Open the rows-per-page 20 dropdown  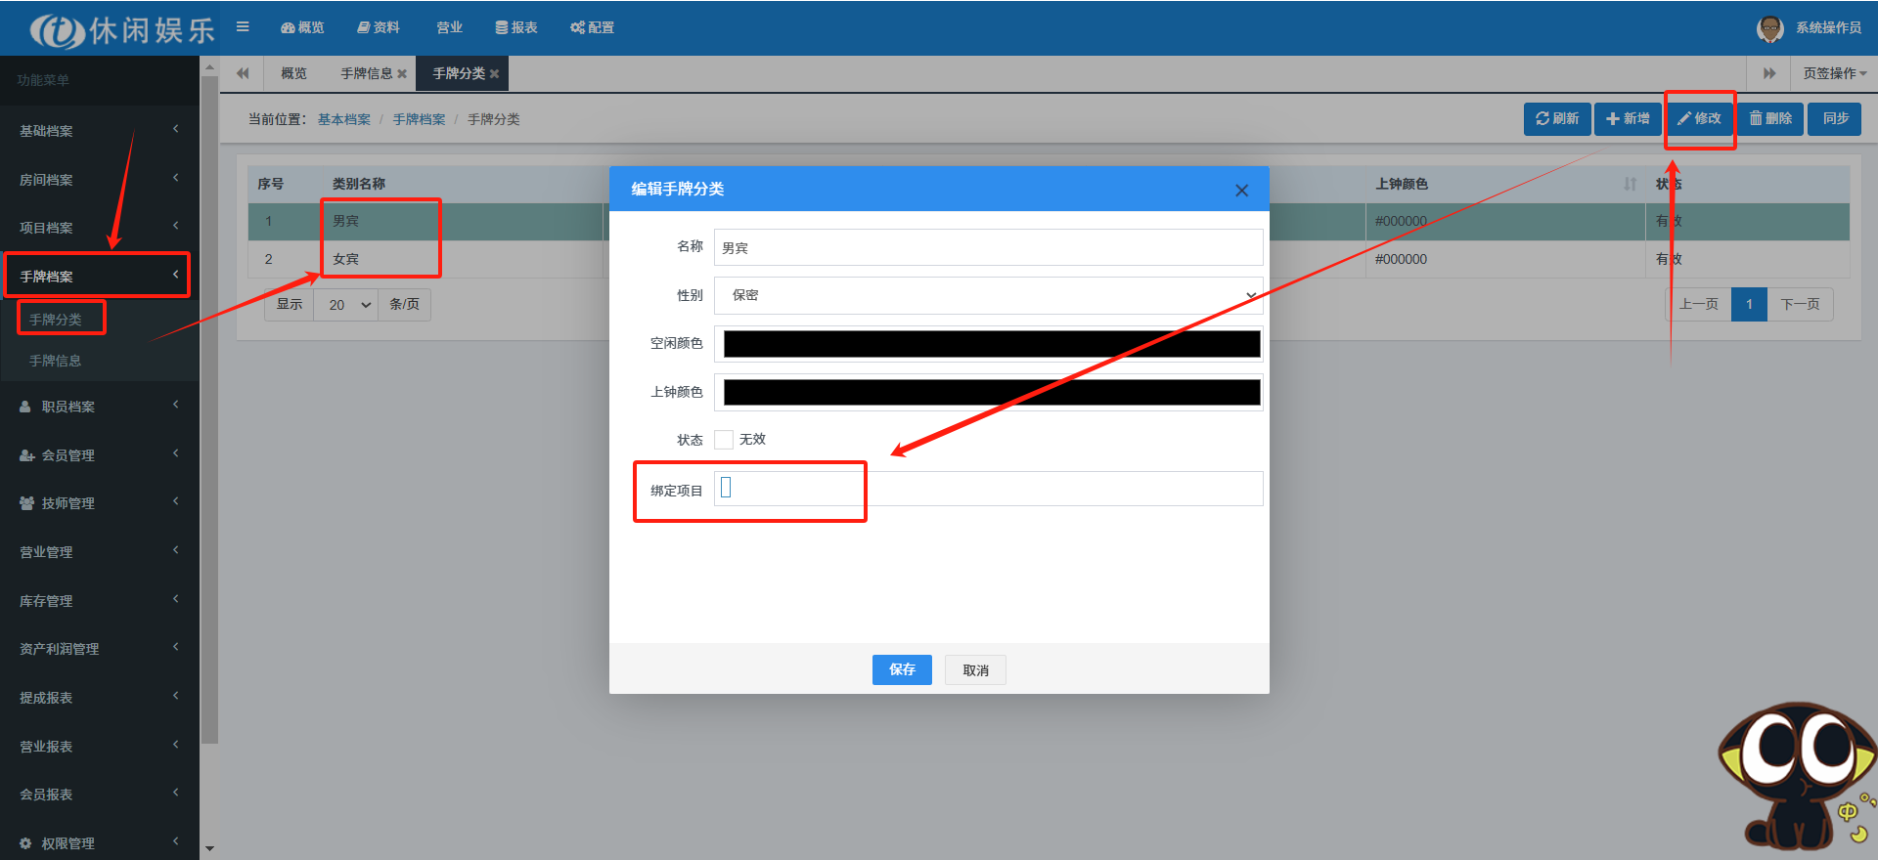pos(349,305)
